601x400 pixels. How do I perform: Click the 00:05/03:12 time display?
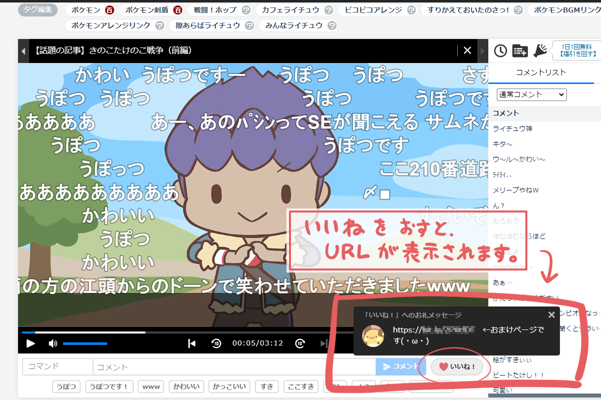pyautogui.click(x=257, y=343)
